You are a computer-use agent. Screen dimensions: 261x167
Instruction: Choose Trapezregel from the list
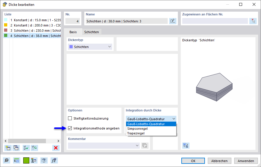151,133
